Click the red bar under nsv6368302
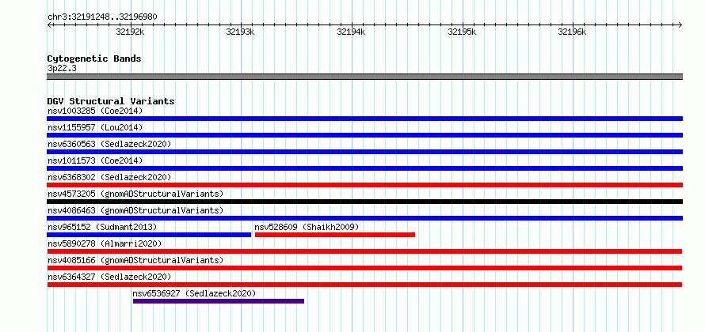This screenshot has height=332, width=705. click(364, 185)
